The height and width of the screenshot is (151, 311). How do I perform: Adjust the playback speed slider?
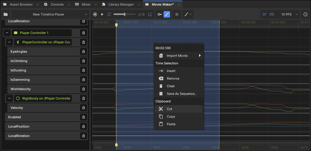[x=125, y=14]
